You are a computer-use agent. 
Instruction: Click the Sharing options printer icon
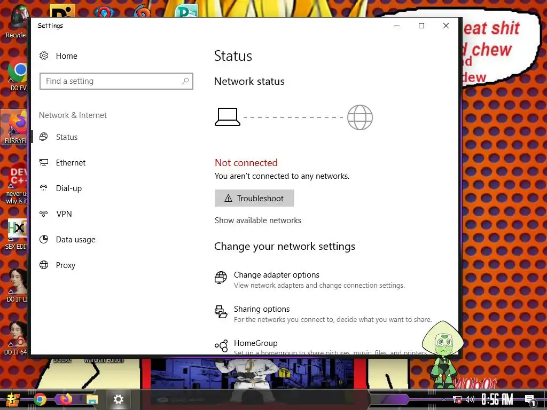(221, 312)
